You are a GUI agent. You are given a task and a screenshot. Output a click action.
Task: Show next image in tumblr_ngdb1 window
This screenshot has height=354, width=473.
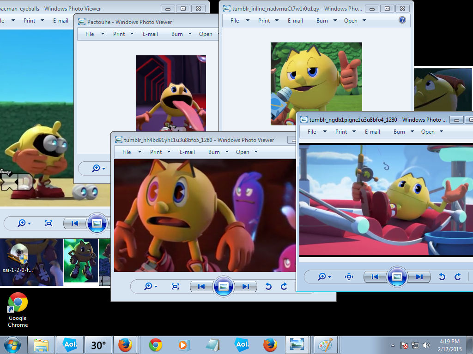click(x=419, y=277)
